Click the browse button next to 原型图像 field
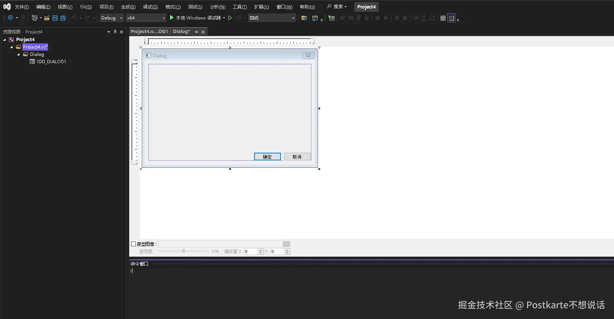Screen dimensions: 614x319 click(286, 244)
